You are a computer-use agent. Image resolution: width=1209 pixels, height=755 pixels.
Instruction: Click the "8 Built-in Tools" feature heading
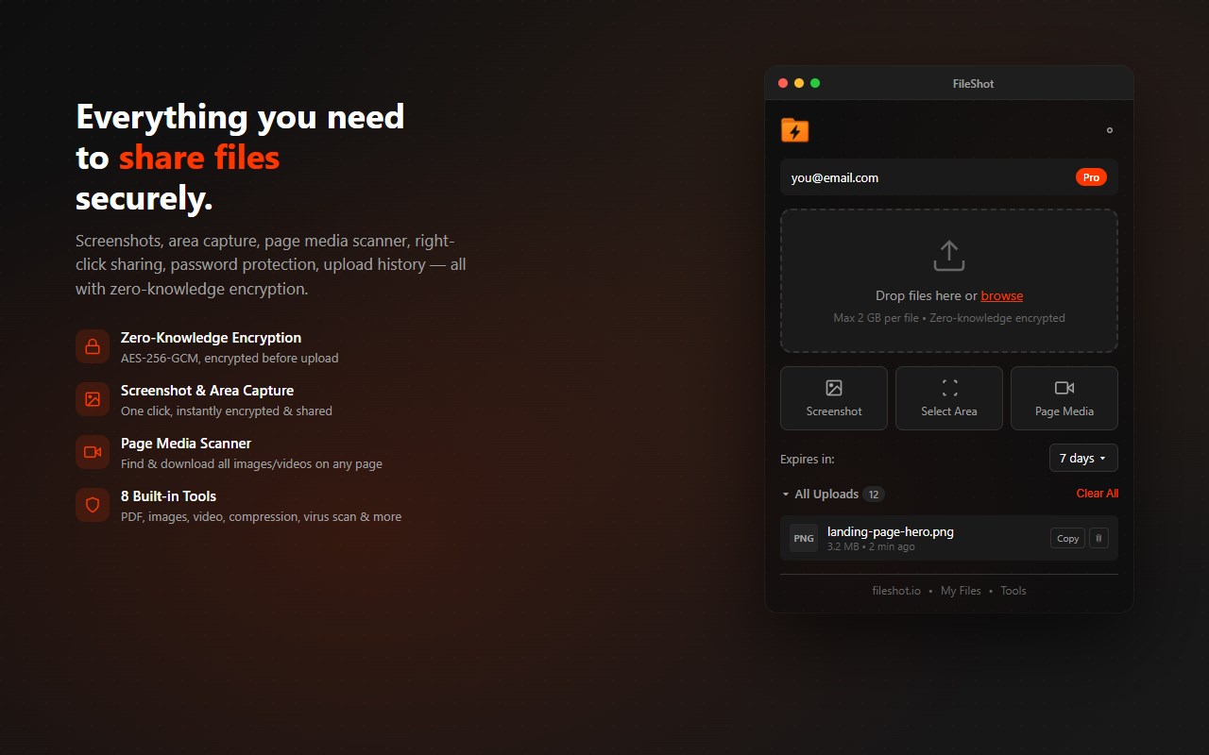pyautogui.click(x=168, y=496)
